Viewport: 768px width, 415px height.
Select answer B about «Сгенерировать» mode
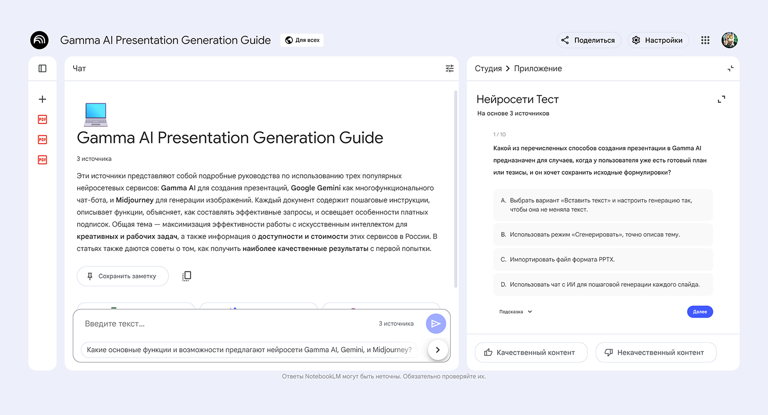coord(603,235)
